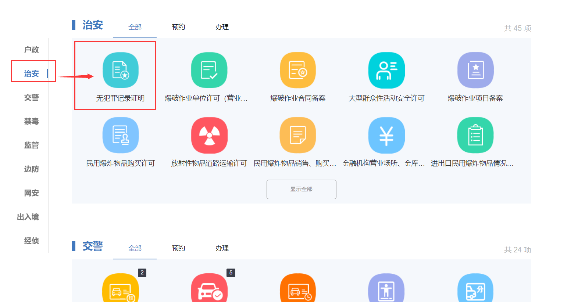The image size is (585, 302).
Task: Select 全部 tab in 交警 section
Action: [x=135, y=248]
